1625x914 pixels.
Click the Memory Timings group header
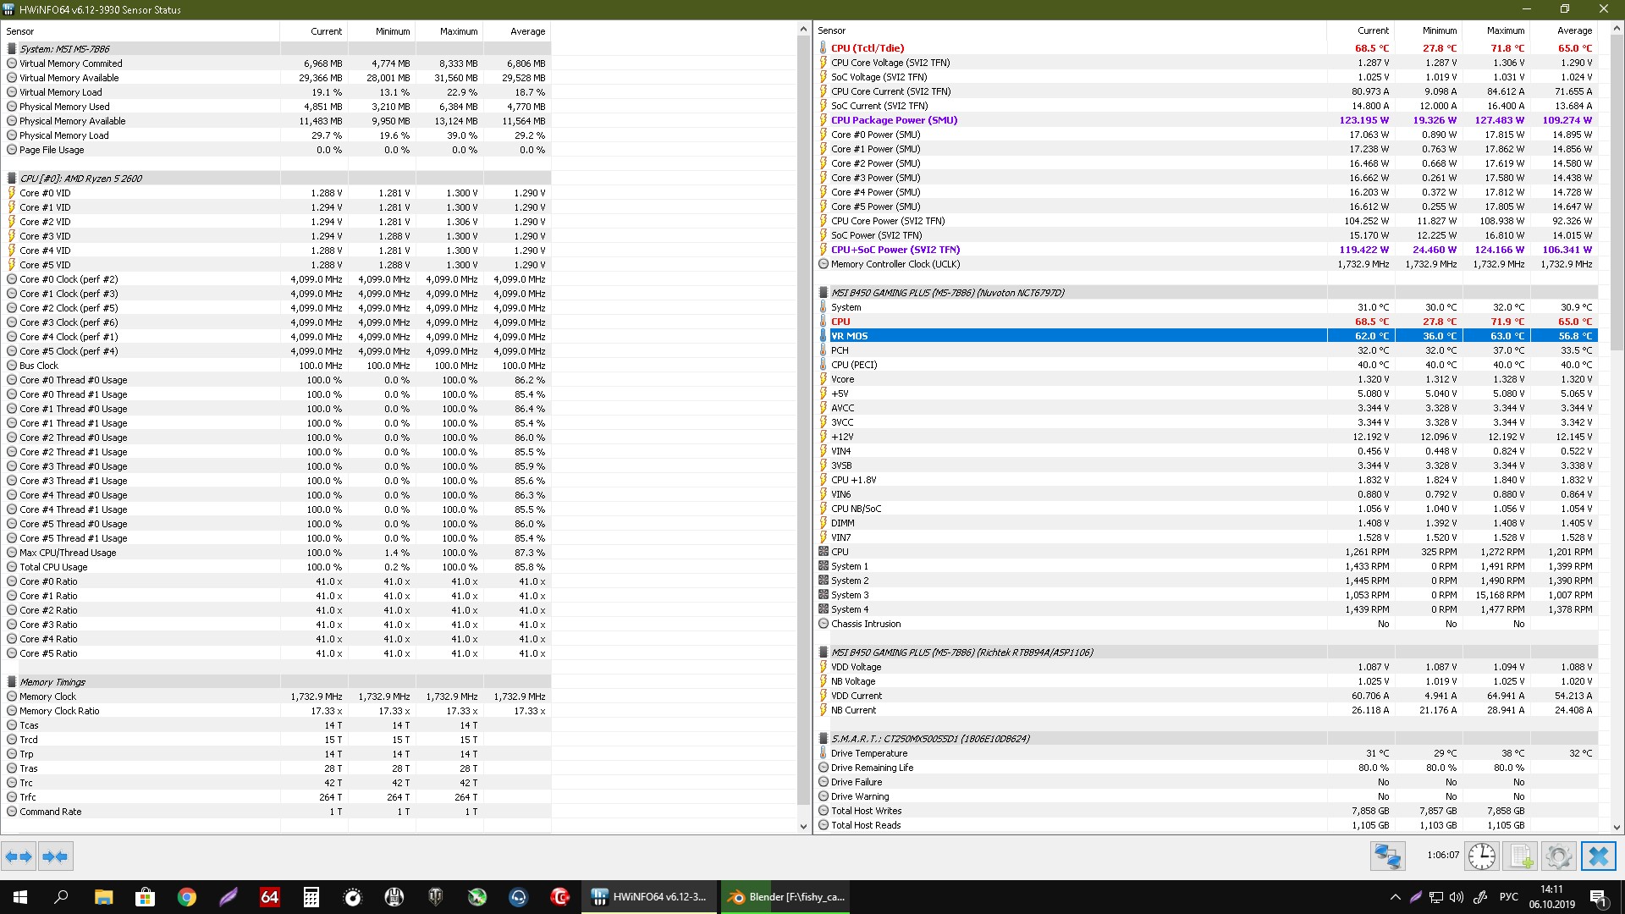pos(52,682)
